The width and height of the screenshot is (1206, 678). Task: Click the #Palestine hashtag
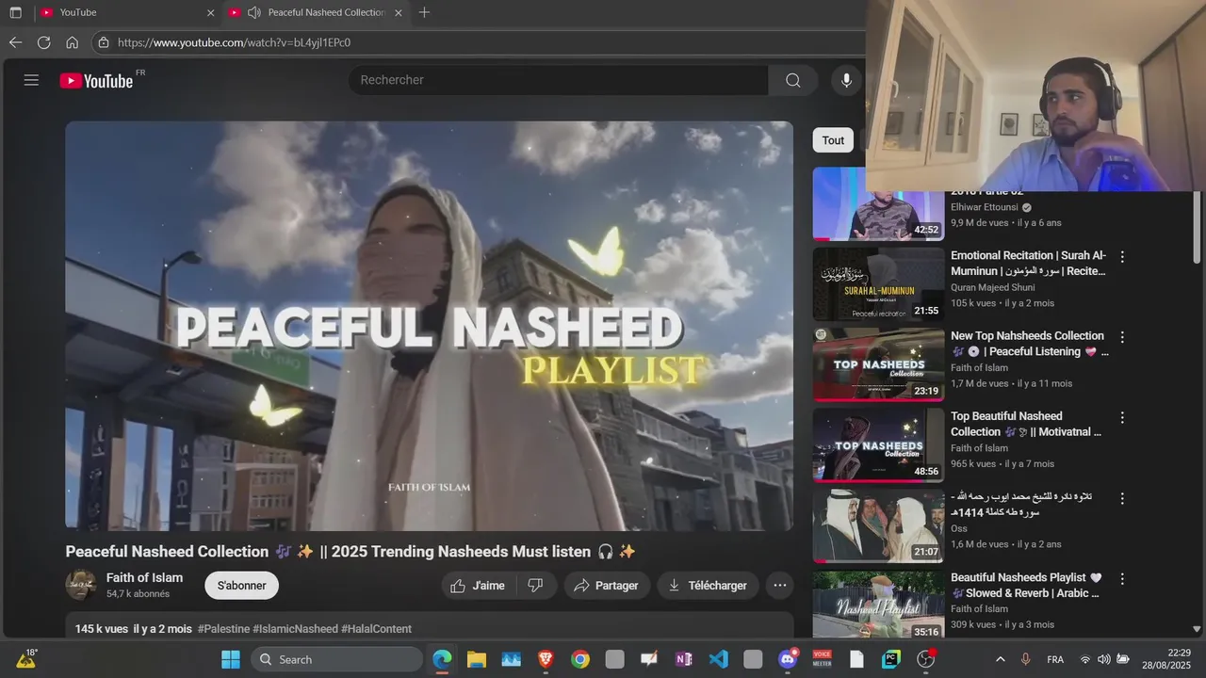coord(223,629)
